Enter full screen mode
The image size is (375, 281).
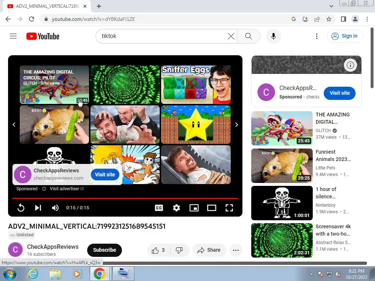point(229,208)
